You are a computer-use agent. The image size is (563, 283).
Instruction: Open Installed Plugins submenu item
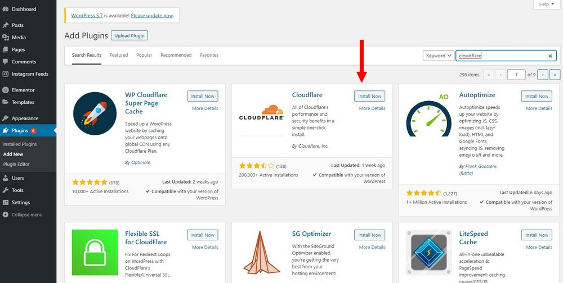pos(20,144)
